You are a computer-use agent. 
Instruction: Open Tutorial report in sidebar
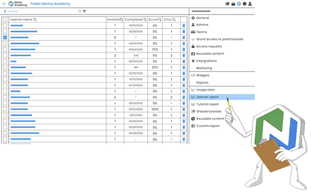[x=207, y=104]
